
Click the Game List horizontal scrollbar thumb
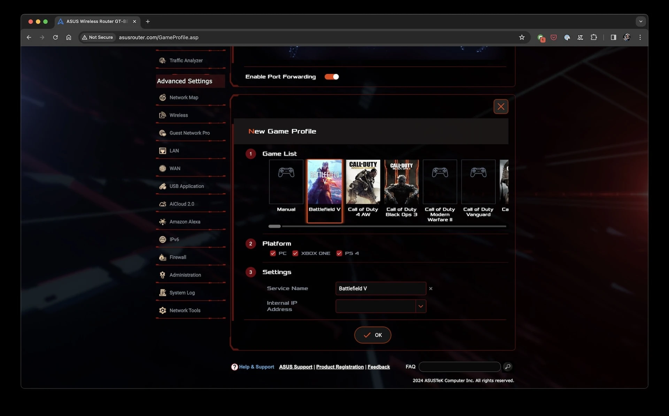tap(275, 226)
